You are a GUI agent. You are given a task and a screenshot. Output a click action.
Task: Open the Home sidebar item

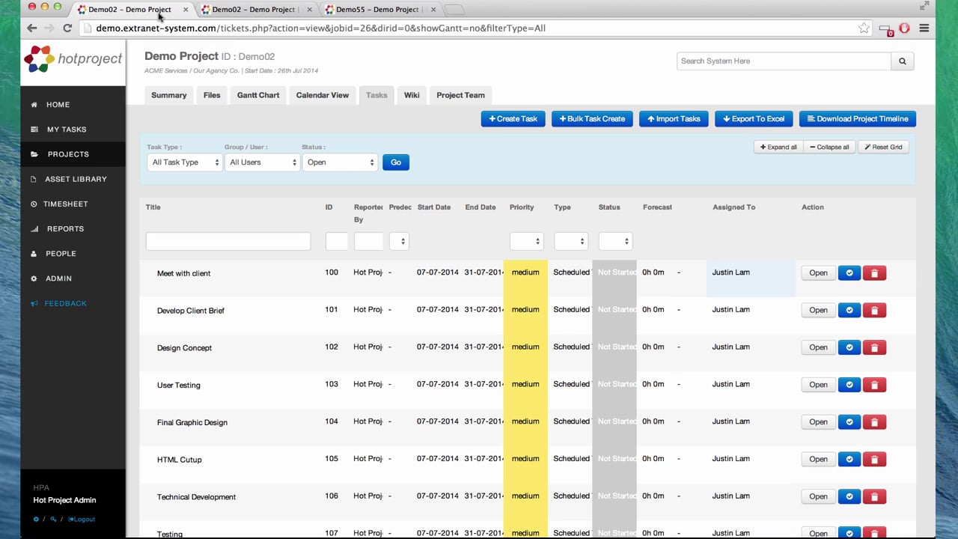click(x=58, y=105)
